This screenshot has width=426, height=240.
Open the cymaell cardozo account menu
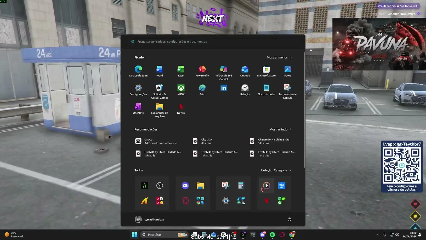pos(150,219)
